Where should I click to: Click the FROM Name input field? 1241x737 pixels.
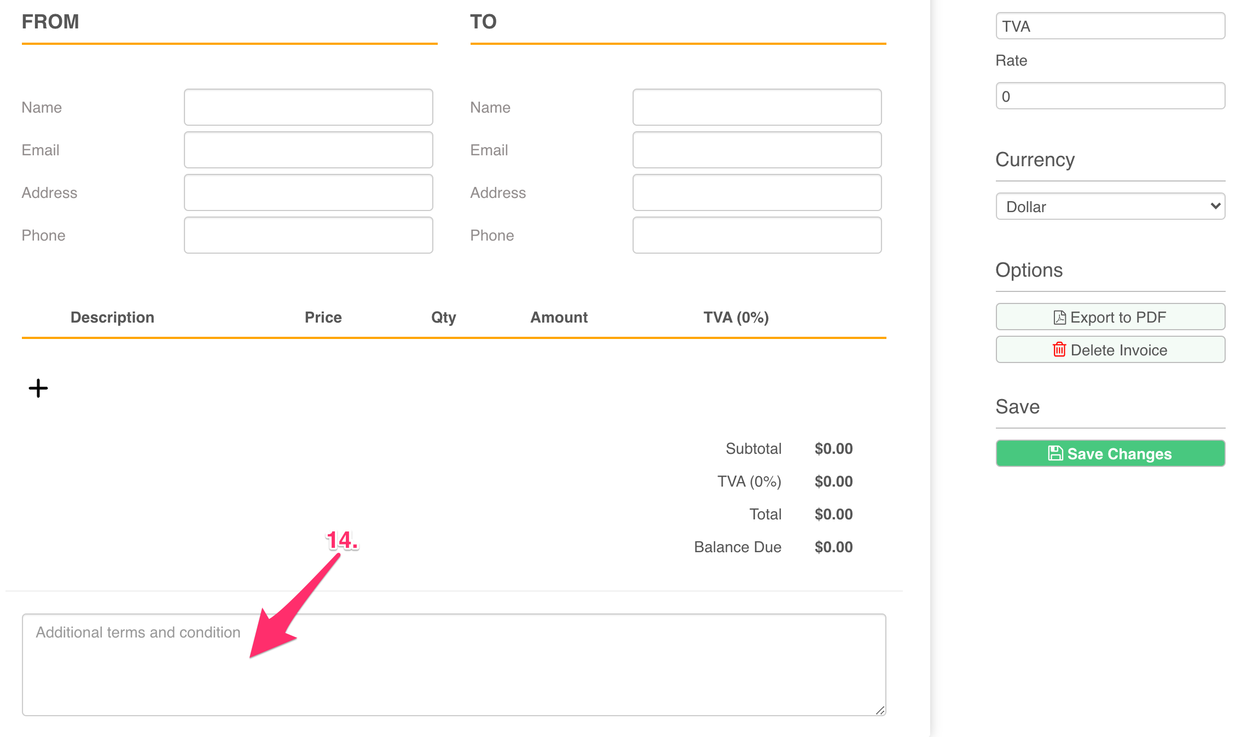[308, 107]
